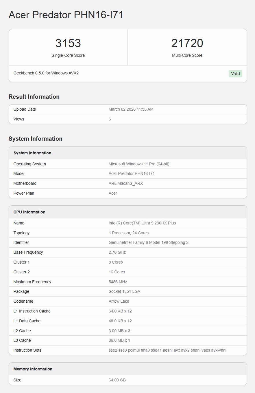Click the Arrow Lake codename value
The width and height of the screenshot is (255, 393).
point(119,301)
